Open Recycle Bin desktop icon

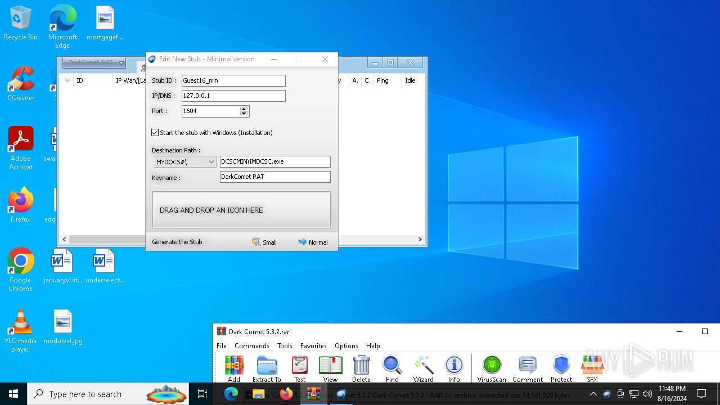click(21, 24)
